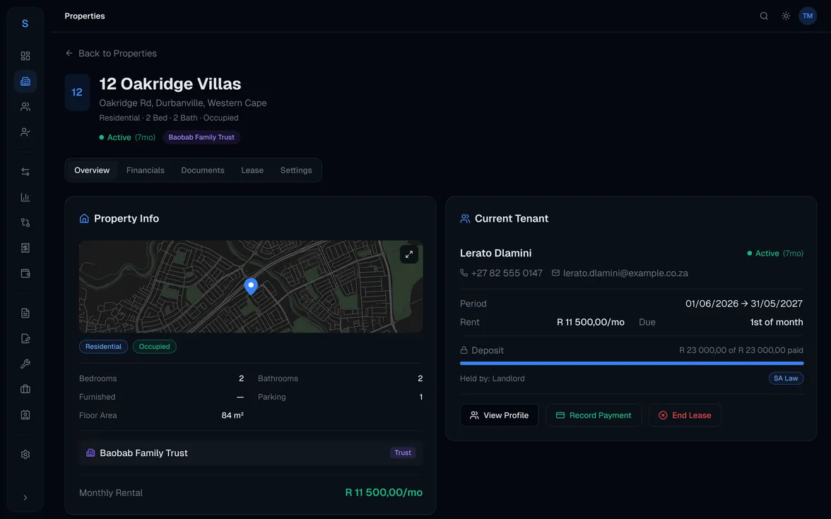Click the Residential tag under the map
This screenshot has width=831, height=519.
[x=103, y=346]
